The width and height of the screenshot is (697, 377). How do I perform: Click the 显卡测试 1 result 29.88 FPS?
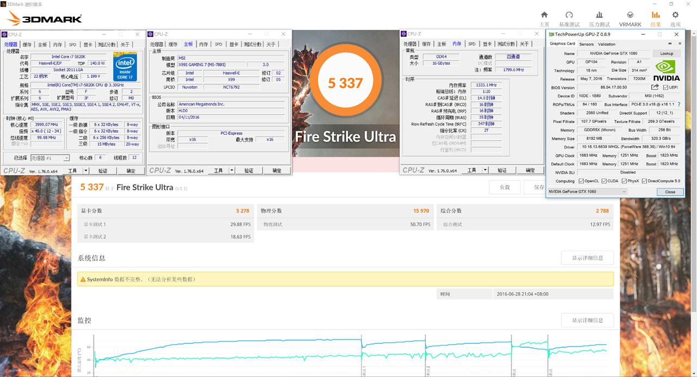pyautogui.click(x=240, y=224)
